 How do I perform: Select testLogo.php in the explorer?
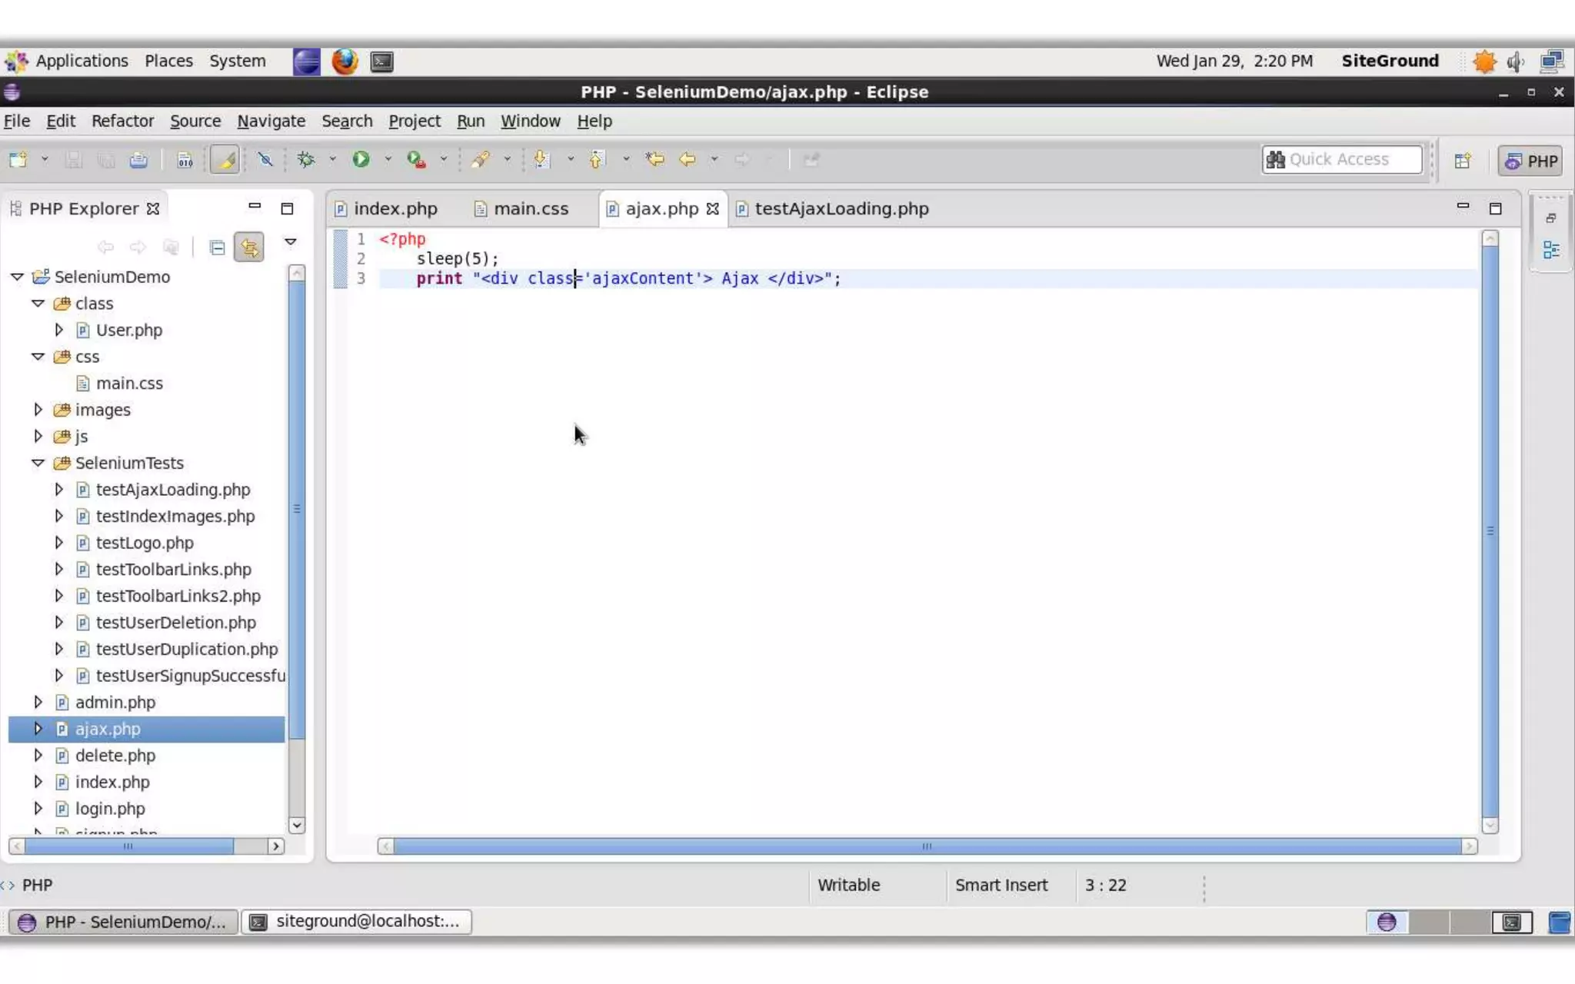(145, 543)
